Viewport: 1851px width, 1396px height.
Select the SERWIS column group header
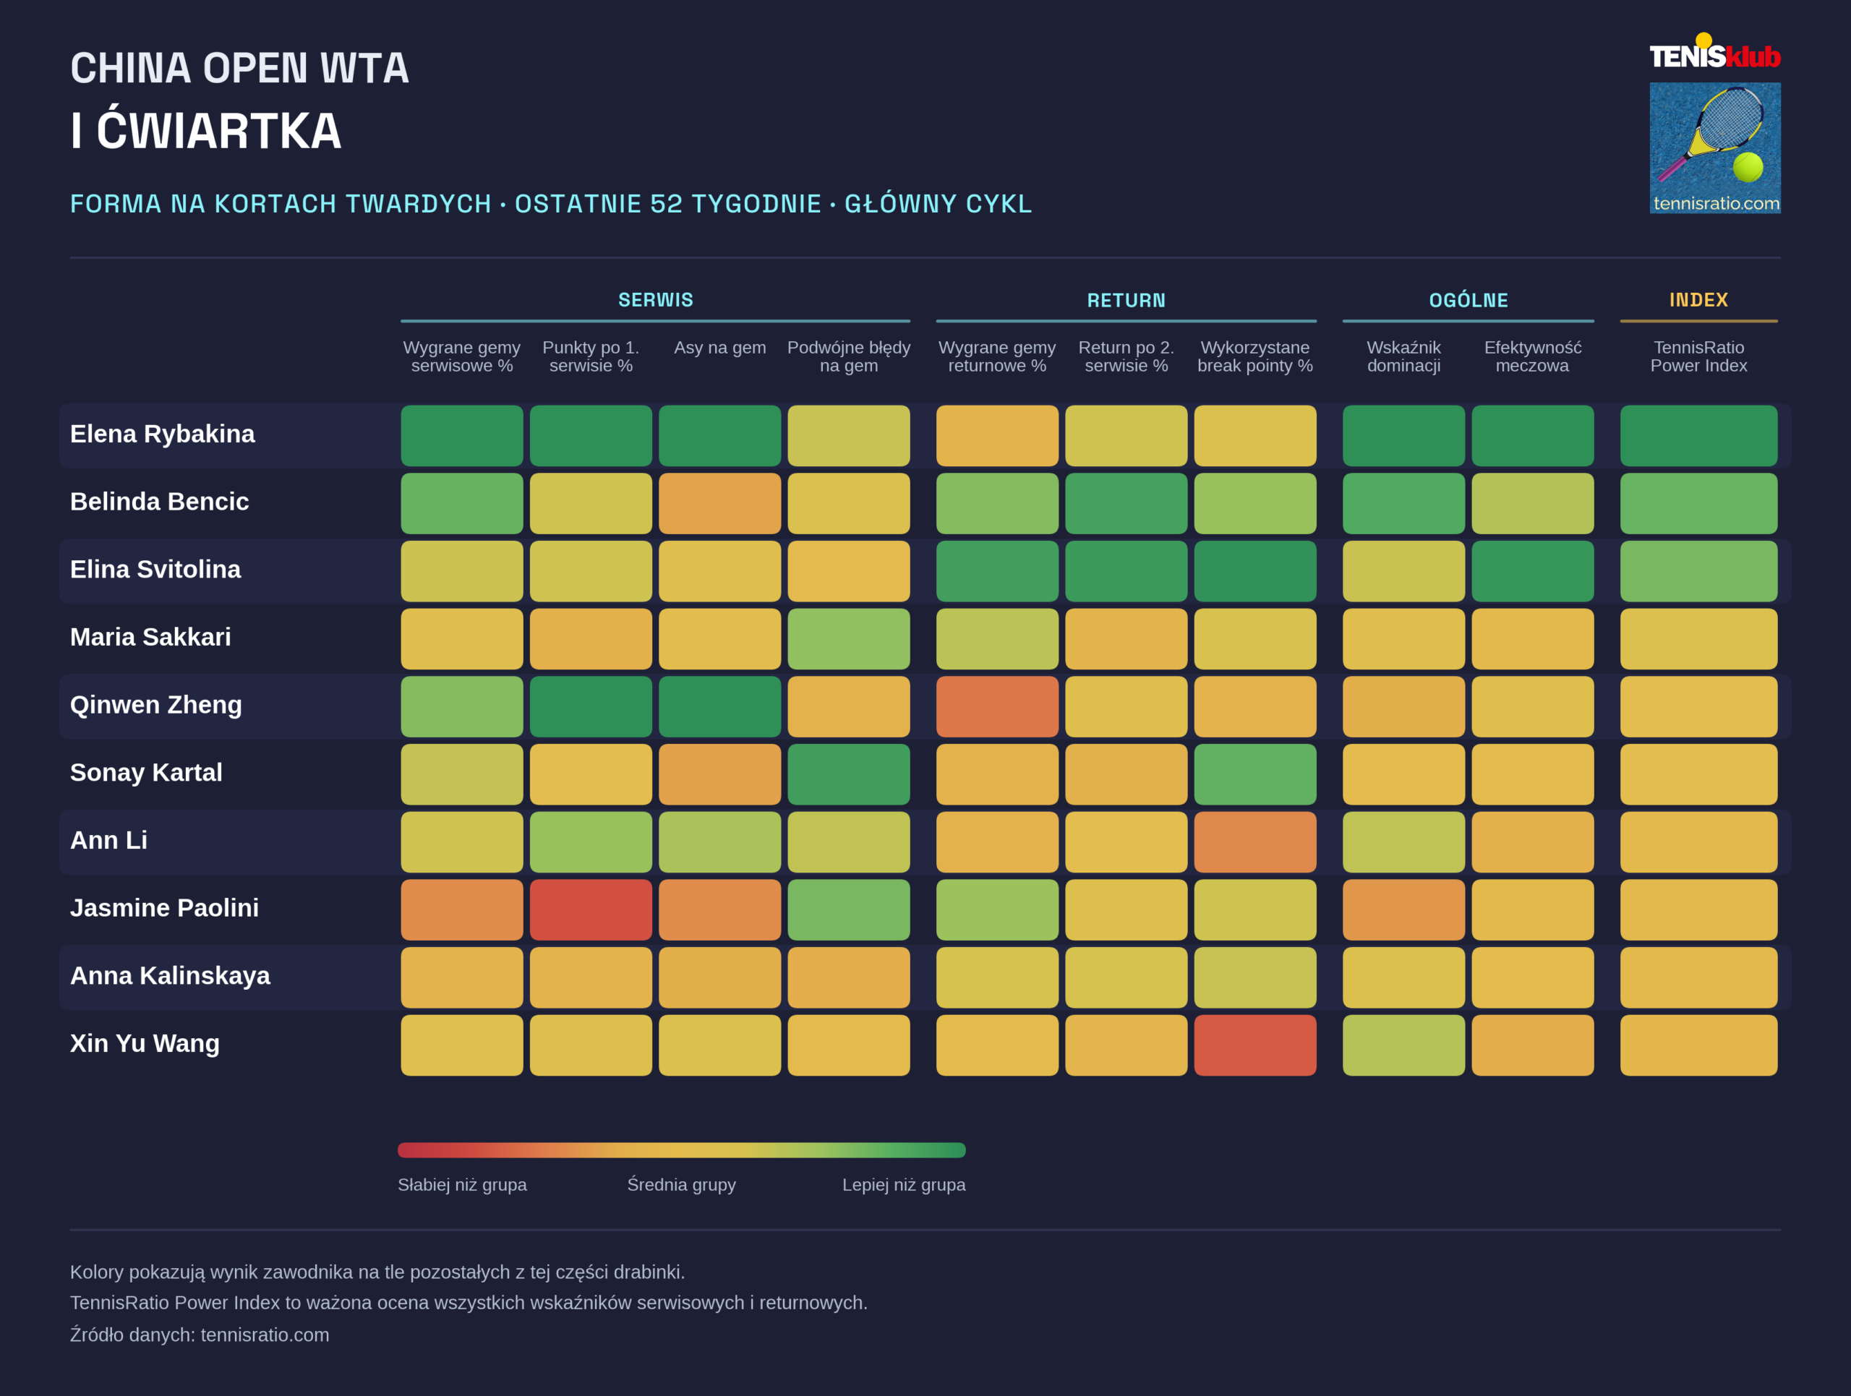655,299
